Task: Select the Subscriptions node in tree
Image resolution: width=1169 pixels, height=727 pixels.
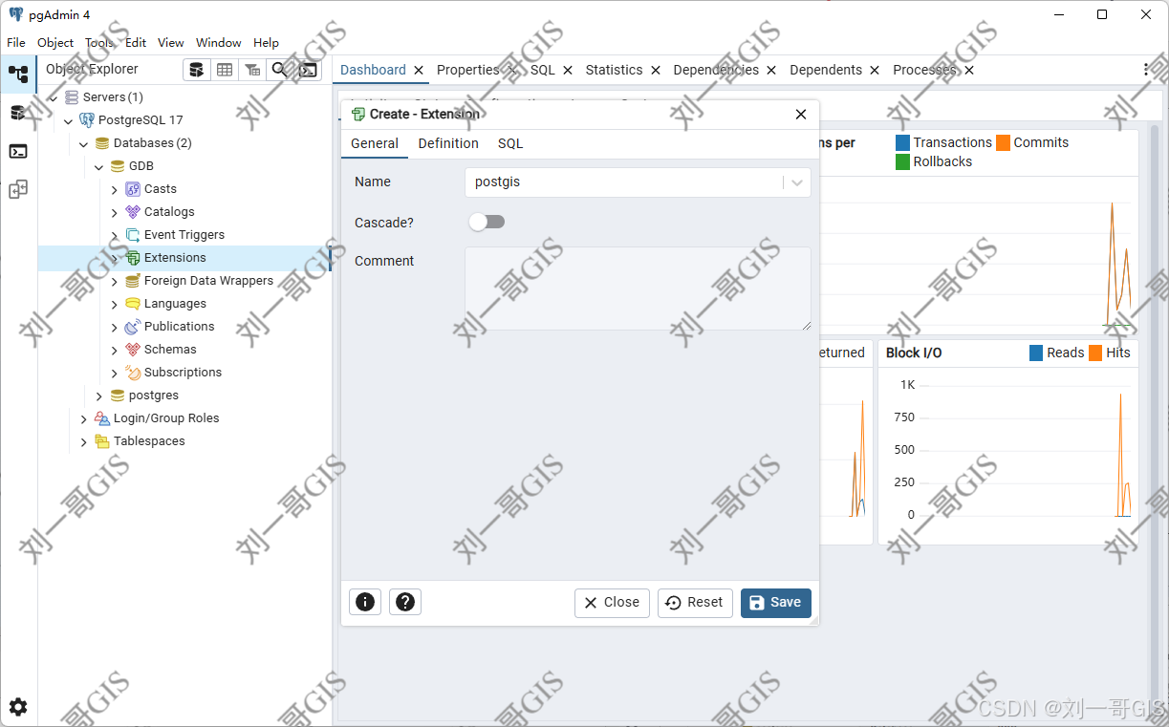Action: point(183,373)
